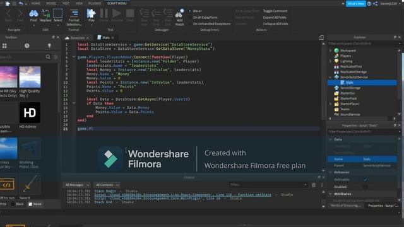The height and width of the screenshot is (227, 404).
Task: Select the Stats script in Explorer
Action: pos(362,83)
